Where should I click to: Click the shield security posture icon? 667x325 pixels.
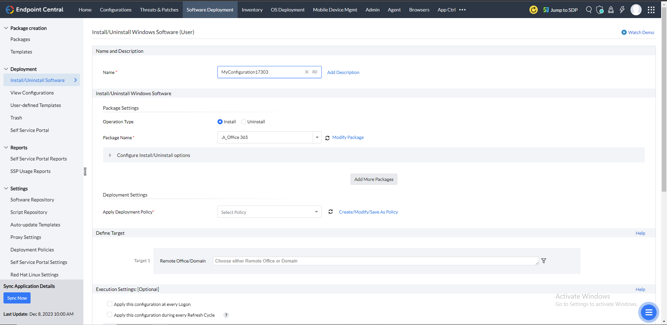(x=600, y=10)
